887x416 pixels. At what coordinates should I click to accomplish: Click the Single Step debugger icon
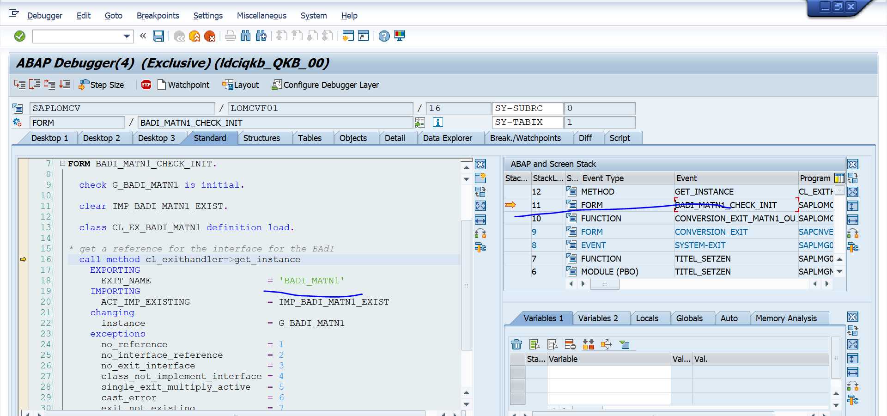coord(20,85)
